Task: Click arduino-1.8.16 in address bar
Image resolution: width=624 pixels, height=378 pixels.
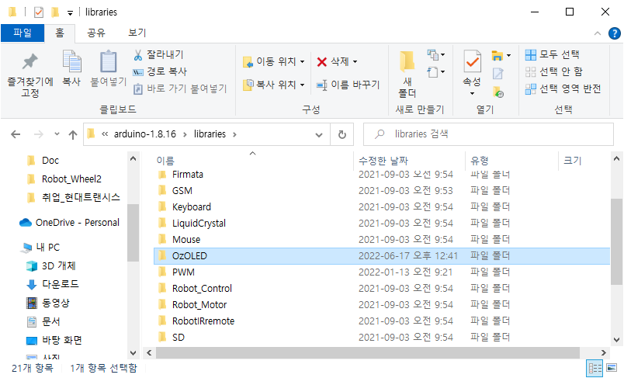Action: click(145, 134)
